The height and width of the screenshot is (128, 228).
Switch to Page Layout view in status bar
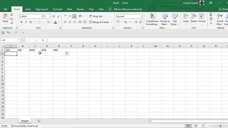196,126
